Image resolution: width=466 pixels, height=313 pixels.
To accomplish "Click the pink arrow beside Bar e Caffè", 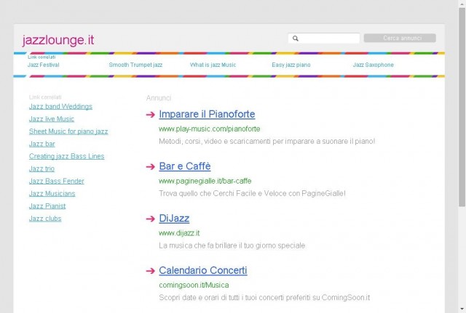I will tap(151, 166).
